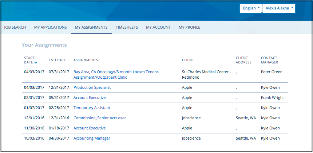The height and width of the screenshot is (153, 313).
Task: Click contact manager Peter Green
Action: point(272,72)
